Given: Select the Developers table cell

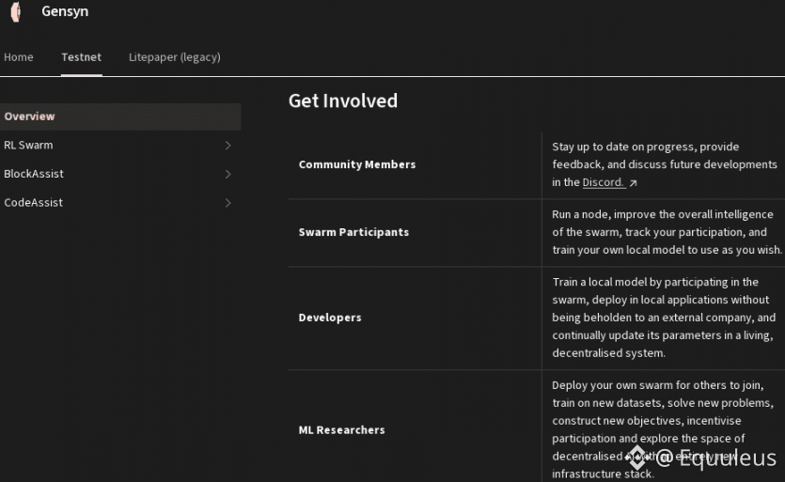Looking at the screenshot, I should pos(330,318).
